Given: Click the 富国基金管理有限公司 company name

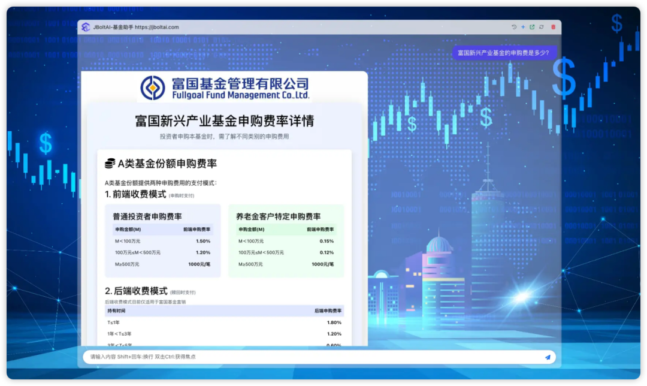Looking at the screenshot, I should pyautogui.click(x=240, y=83).
